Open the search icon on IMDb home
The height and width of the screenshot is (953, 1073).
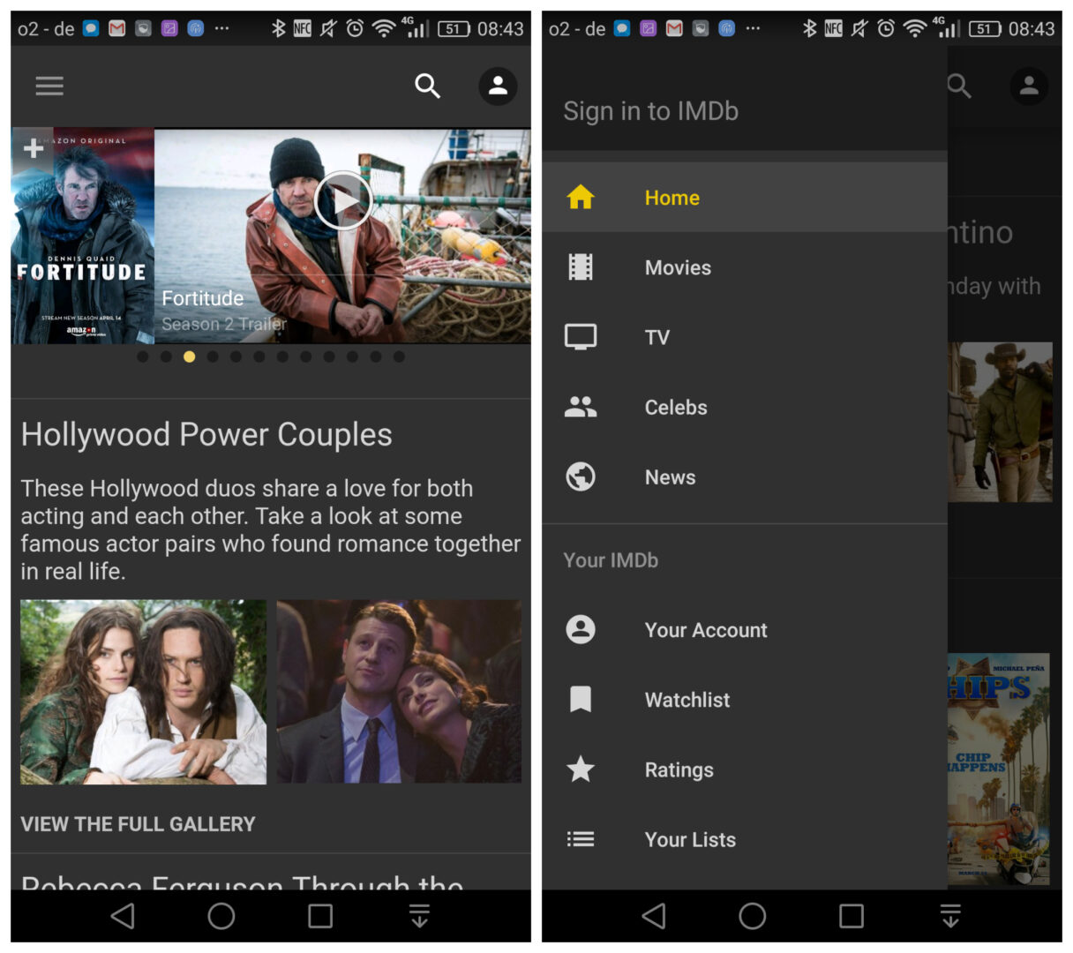(427, 86)
